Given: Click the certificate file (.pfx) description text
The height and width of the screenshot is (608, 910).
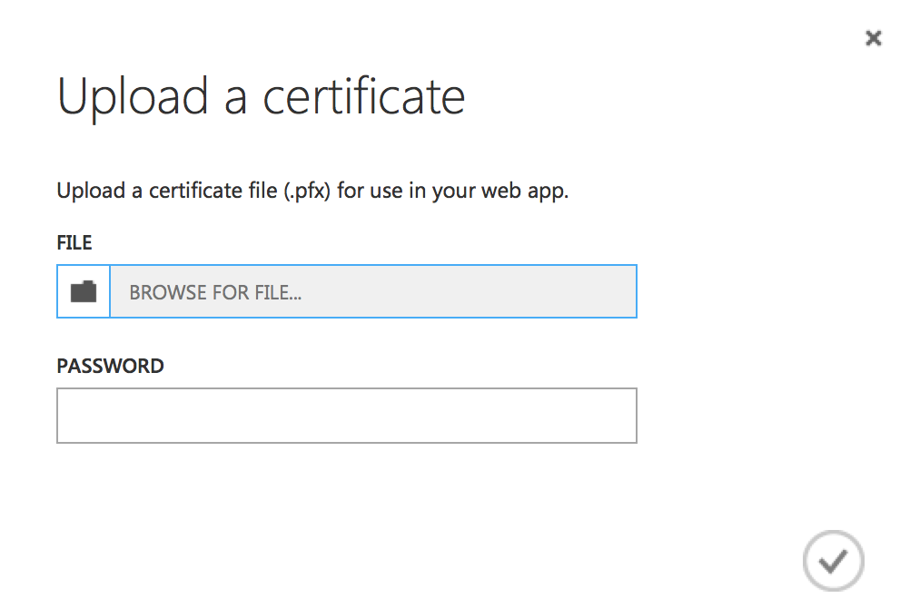Looking at the screenshot, I should pos(312,191).
